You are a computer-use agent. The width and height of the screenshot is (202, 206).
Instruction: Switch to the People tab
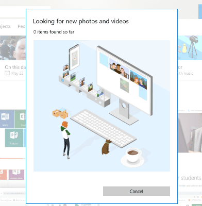coord(22,26)
